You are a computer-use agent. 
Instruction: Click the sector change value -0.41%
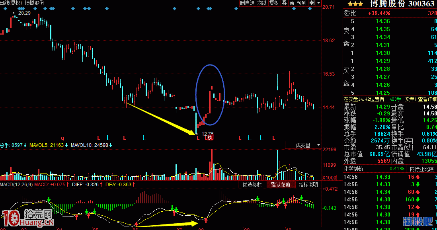(x=396, y=169)
